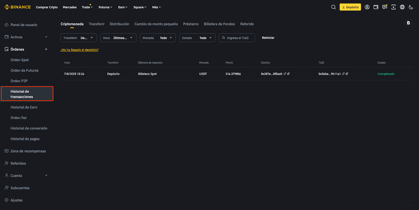
Task: Click the language globe icon
Action: [x=402, y=7]
